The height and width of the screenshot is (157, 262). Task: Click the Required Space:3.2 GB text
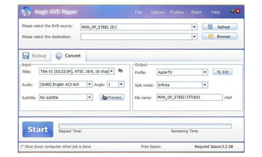coord(214,147)
